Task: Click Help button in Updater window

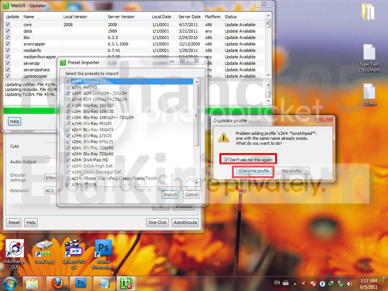Action: pyautogui.click(x=15, y=121)
